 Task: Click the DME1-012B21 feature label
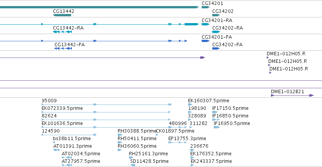[x=288, y=92]
